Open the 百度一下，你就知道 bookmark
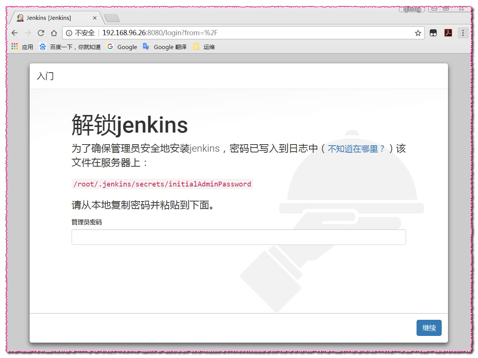The height and width of the screenshot is (358, 478). [x=70, y=47]
